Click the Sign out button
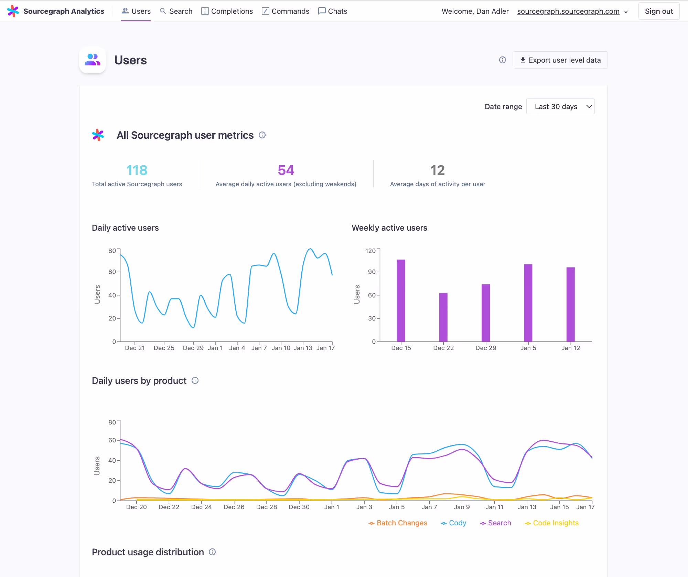 click(x=658, y=11)
